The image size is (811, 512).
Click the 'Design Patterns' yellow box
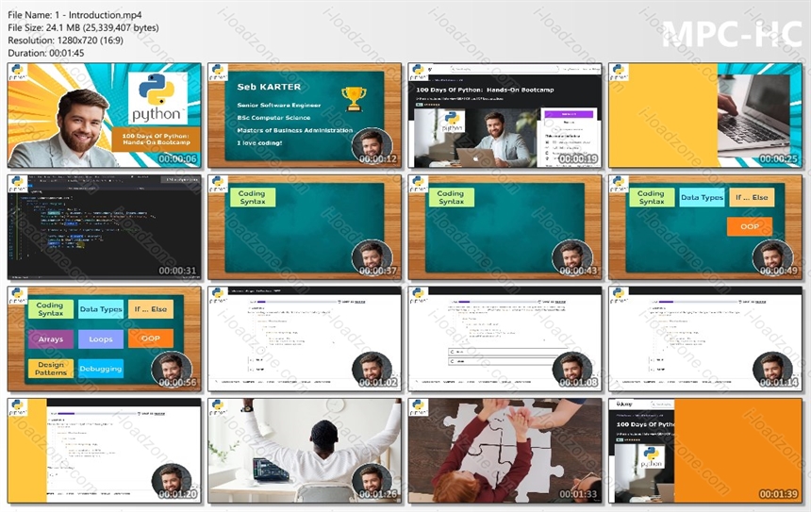point(51,369)
